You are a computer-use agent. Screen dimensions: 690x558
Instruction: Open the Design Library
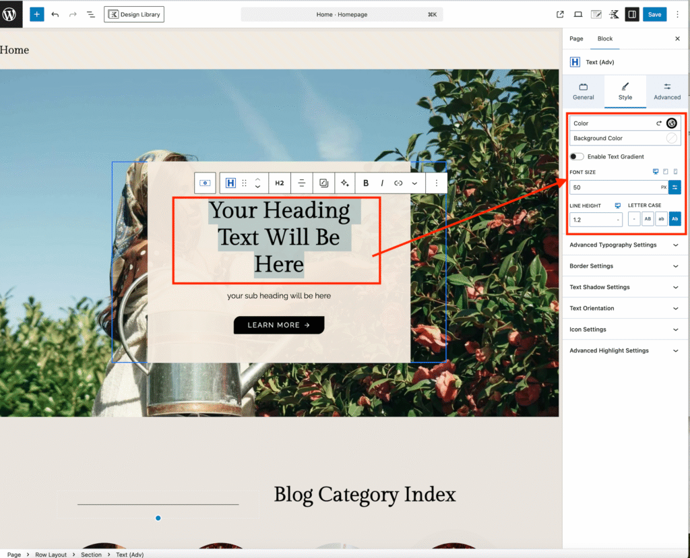coord(134,14)
